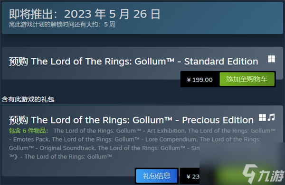Click the Windows icon beside Precious Edition
Screen dimensions: 285x185
262,117
